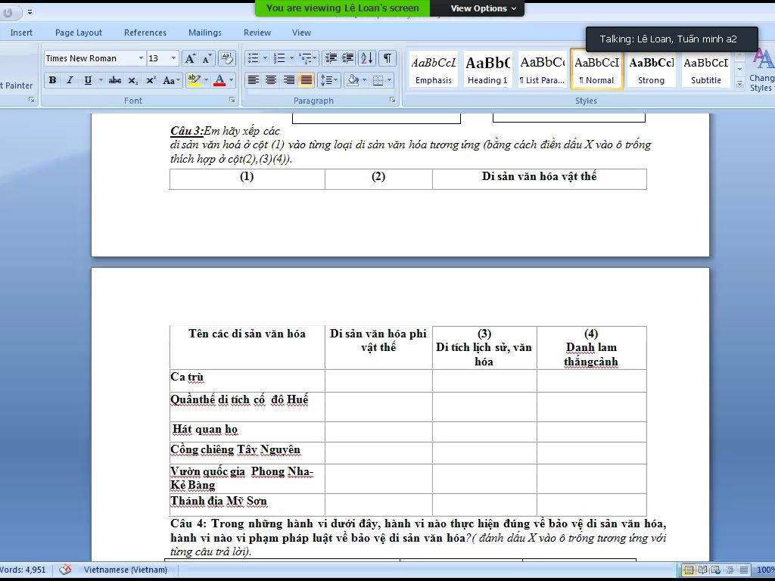This screenshot has width=775, height=581.
Task: Expand highlight color dropdown arrow
Action: pyautogui.click(x=206, y=80)
